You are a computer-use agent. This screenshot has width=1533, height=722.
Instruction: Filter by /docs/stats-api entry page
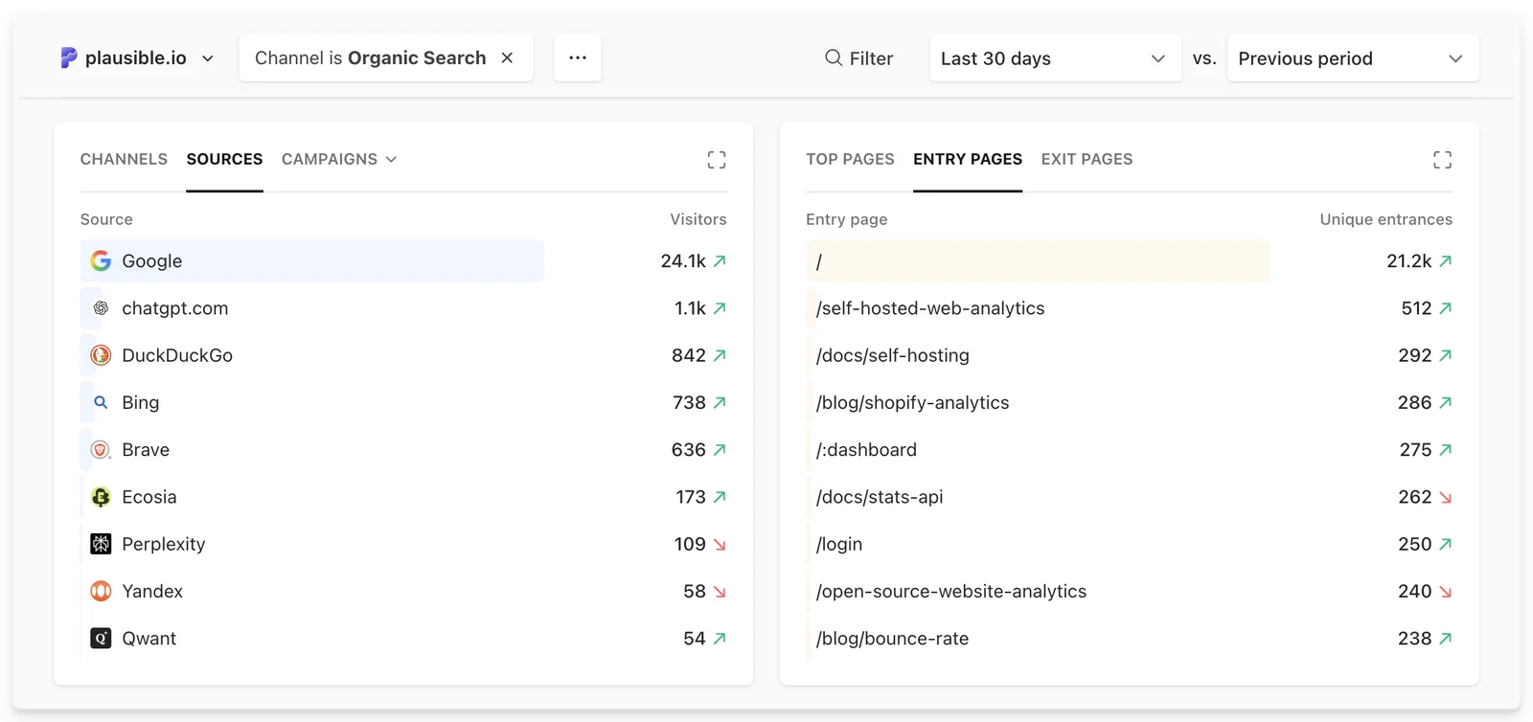point(880,497)
